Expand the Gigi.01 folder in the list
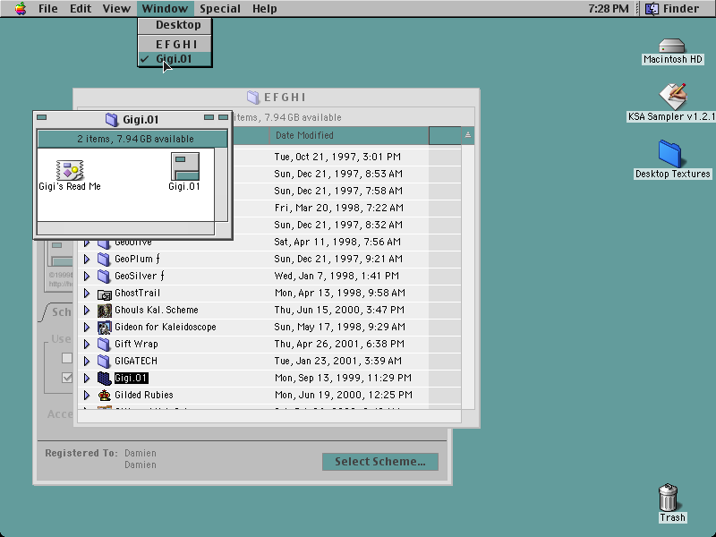The image size is (716, 537). pos(87,378)
